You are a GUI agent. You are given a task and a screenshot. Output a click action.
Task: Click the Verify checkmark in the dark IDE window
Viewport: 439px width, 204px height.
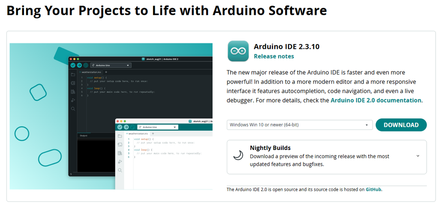click(x=73, y=65)
